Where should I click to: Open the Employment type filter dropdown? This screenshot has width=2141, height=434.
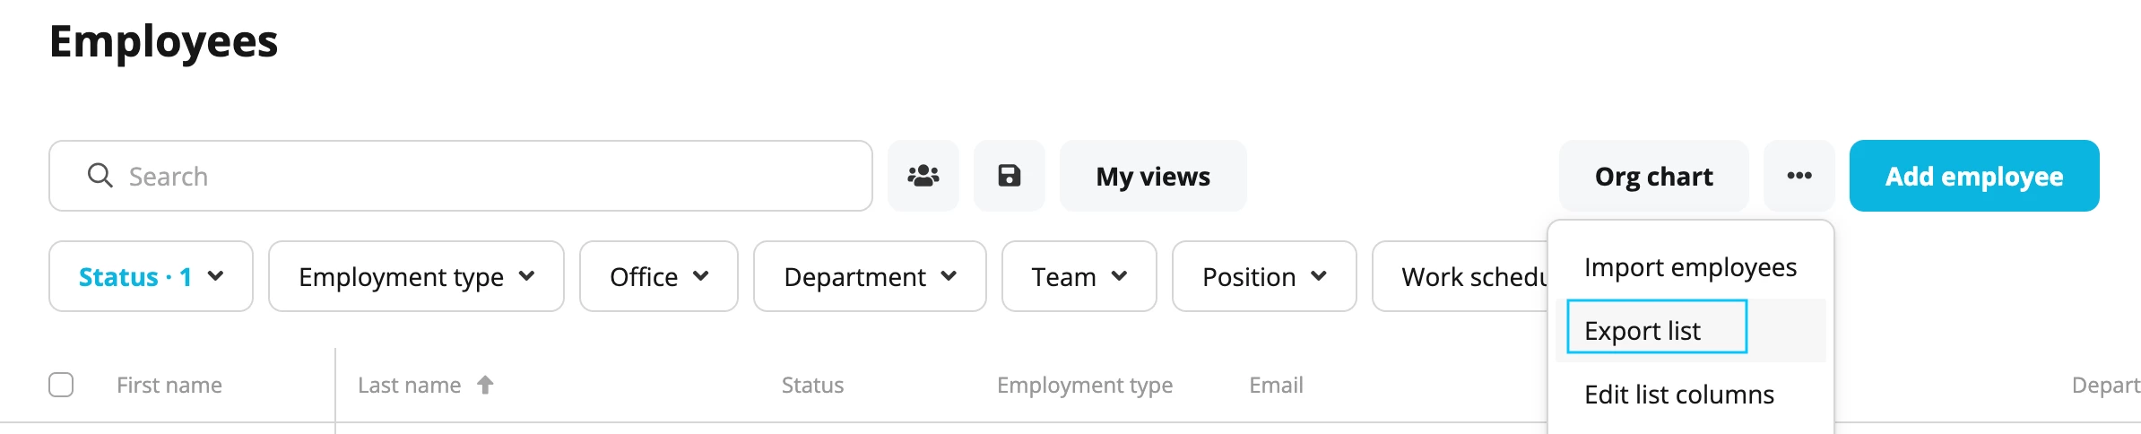(x=416, y=276)
